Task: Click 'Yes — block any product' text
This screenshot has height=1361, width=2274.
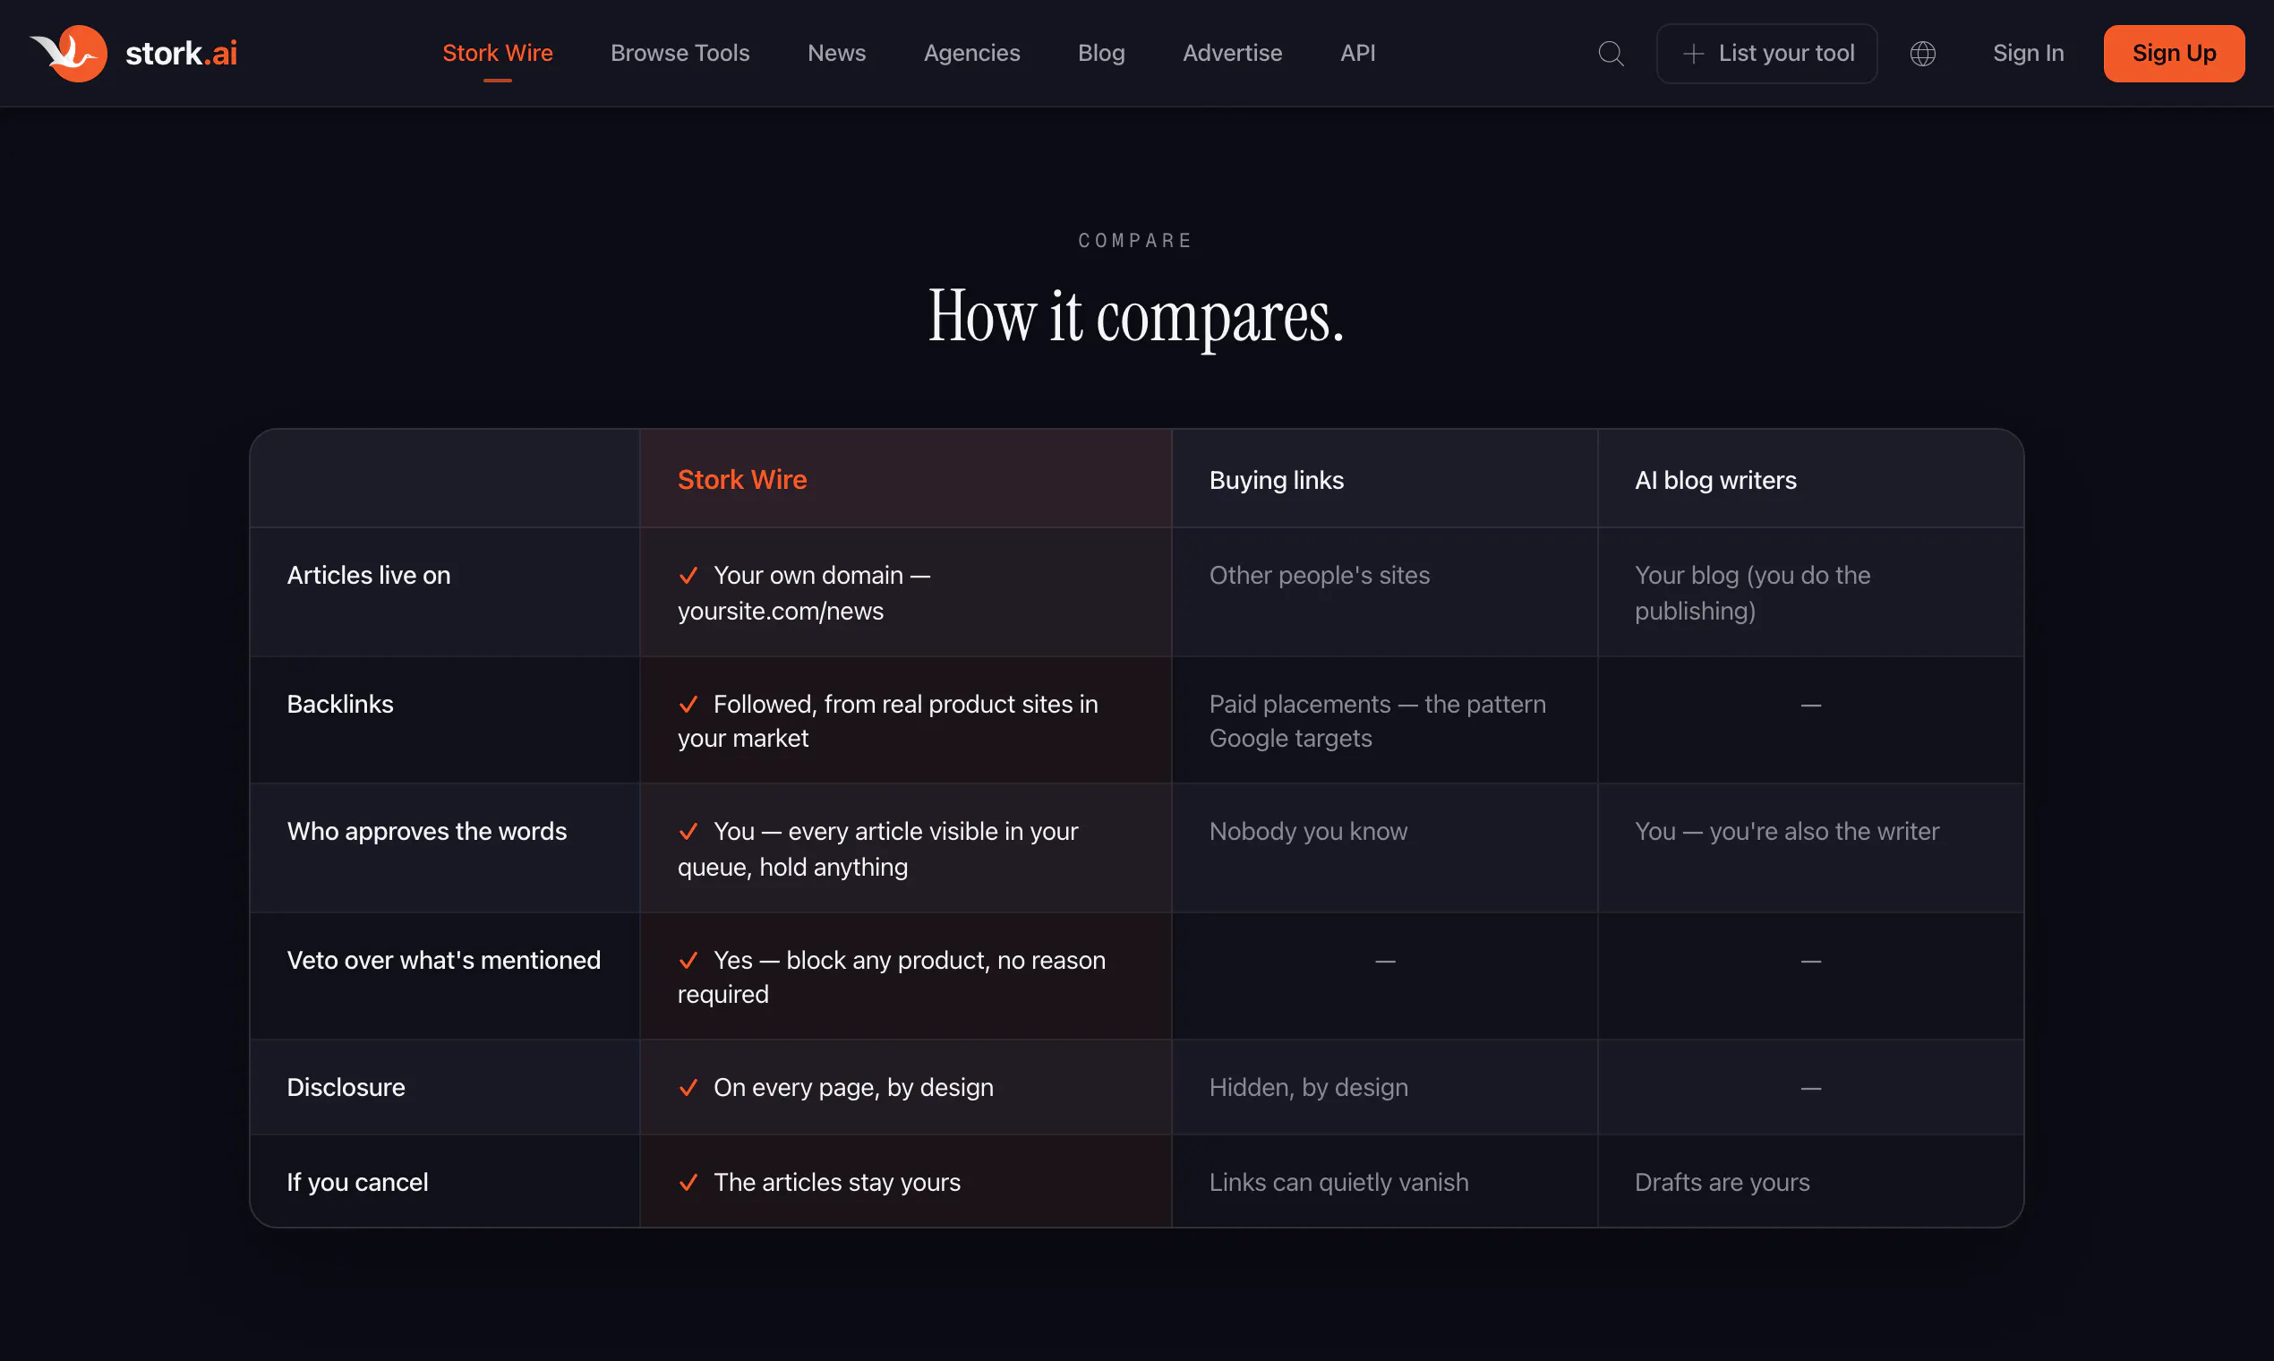Action: [892, 977]
